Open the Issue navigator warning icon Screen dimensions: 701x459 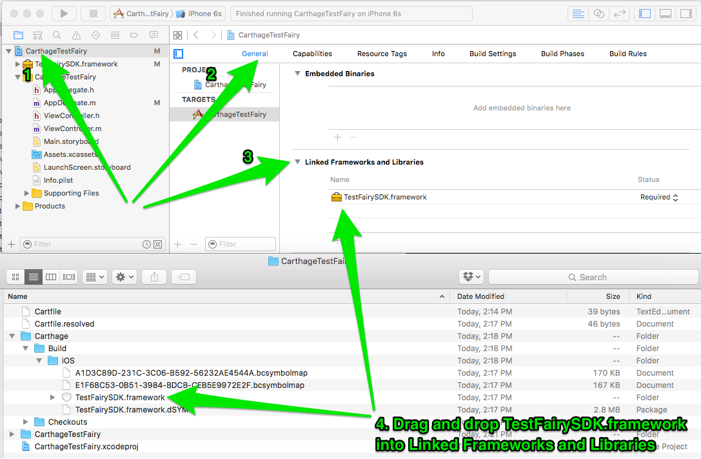coord(77,35)
